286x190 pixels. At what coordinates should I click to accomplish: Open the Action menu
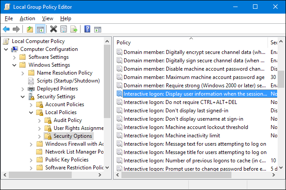27,18
